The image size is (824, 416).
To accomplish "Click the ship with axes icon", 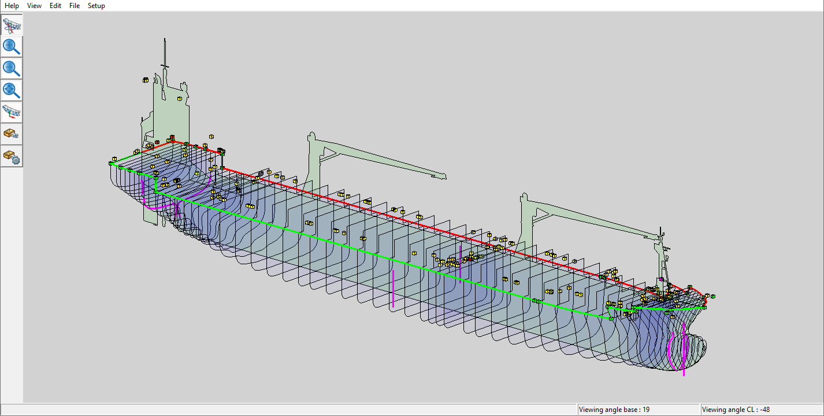I will coord(12,112).
